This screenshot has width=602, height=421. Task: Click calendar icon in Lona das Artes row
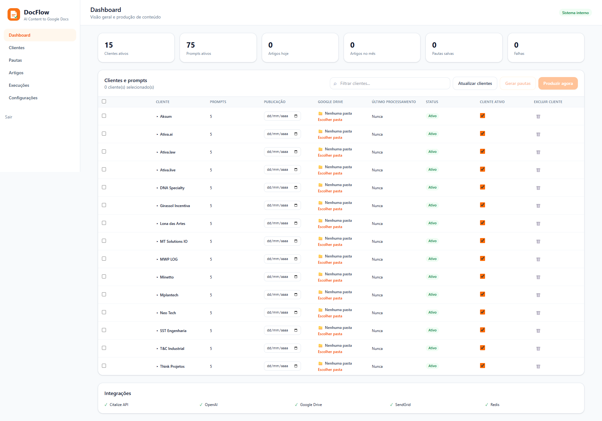pos(296,223)
